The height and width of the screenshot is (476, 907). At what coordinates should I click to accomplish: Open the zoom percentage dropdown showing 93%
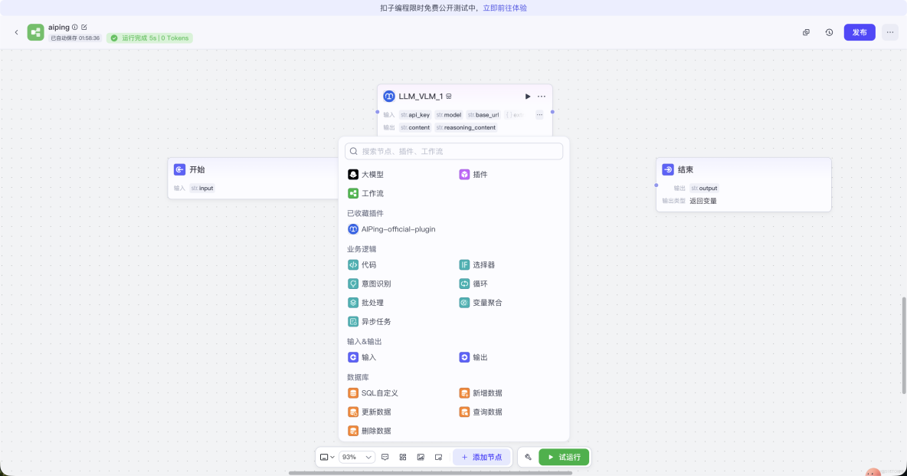(x=349, y=457)
